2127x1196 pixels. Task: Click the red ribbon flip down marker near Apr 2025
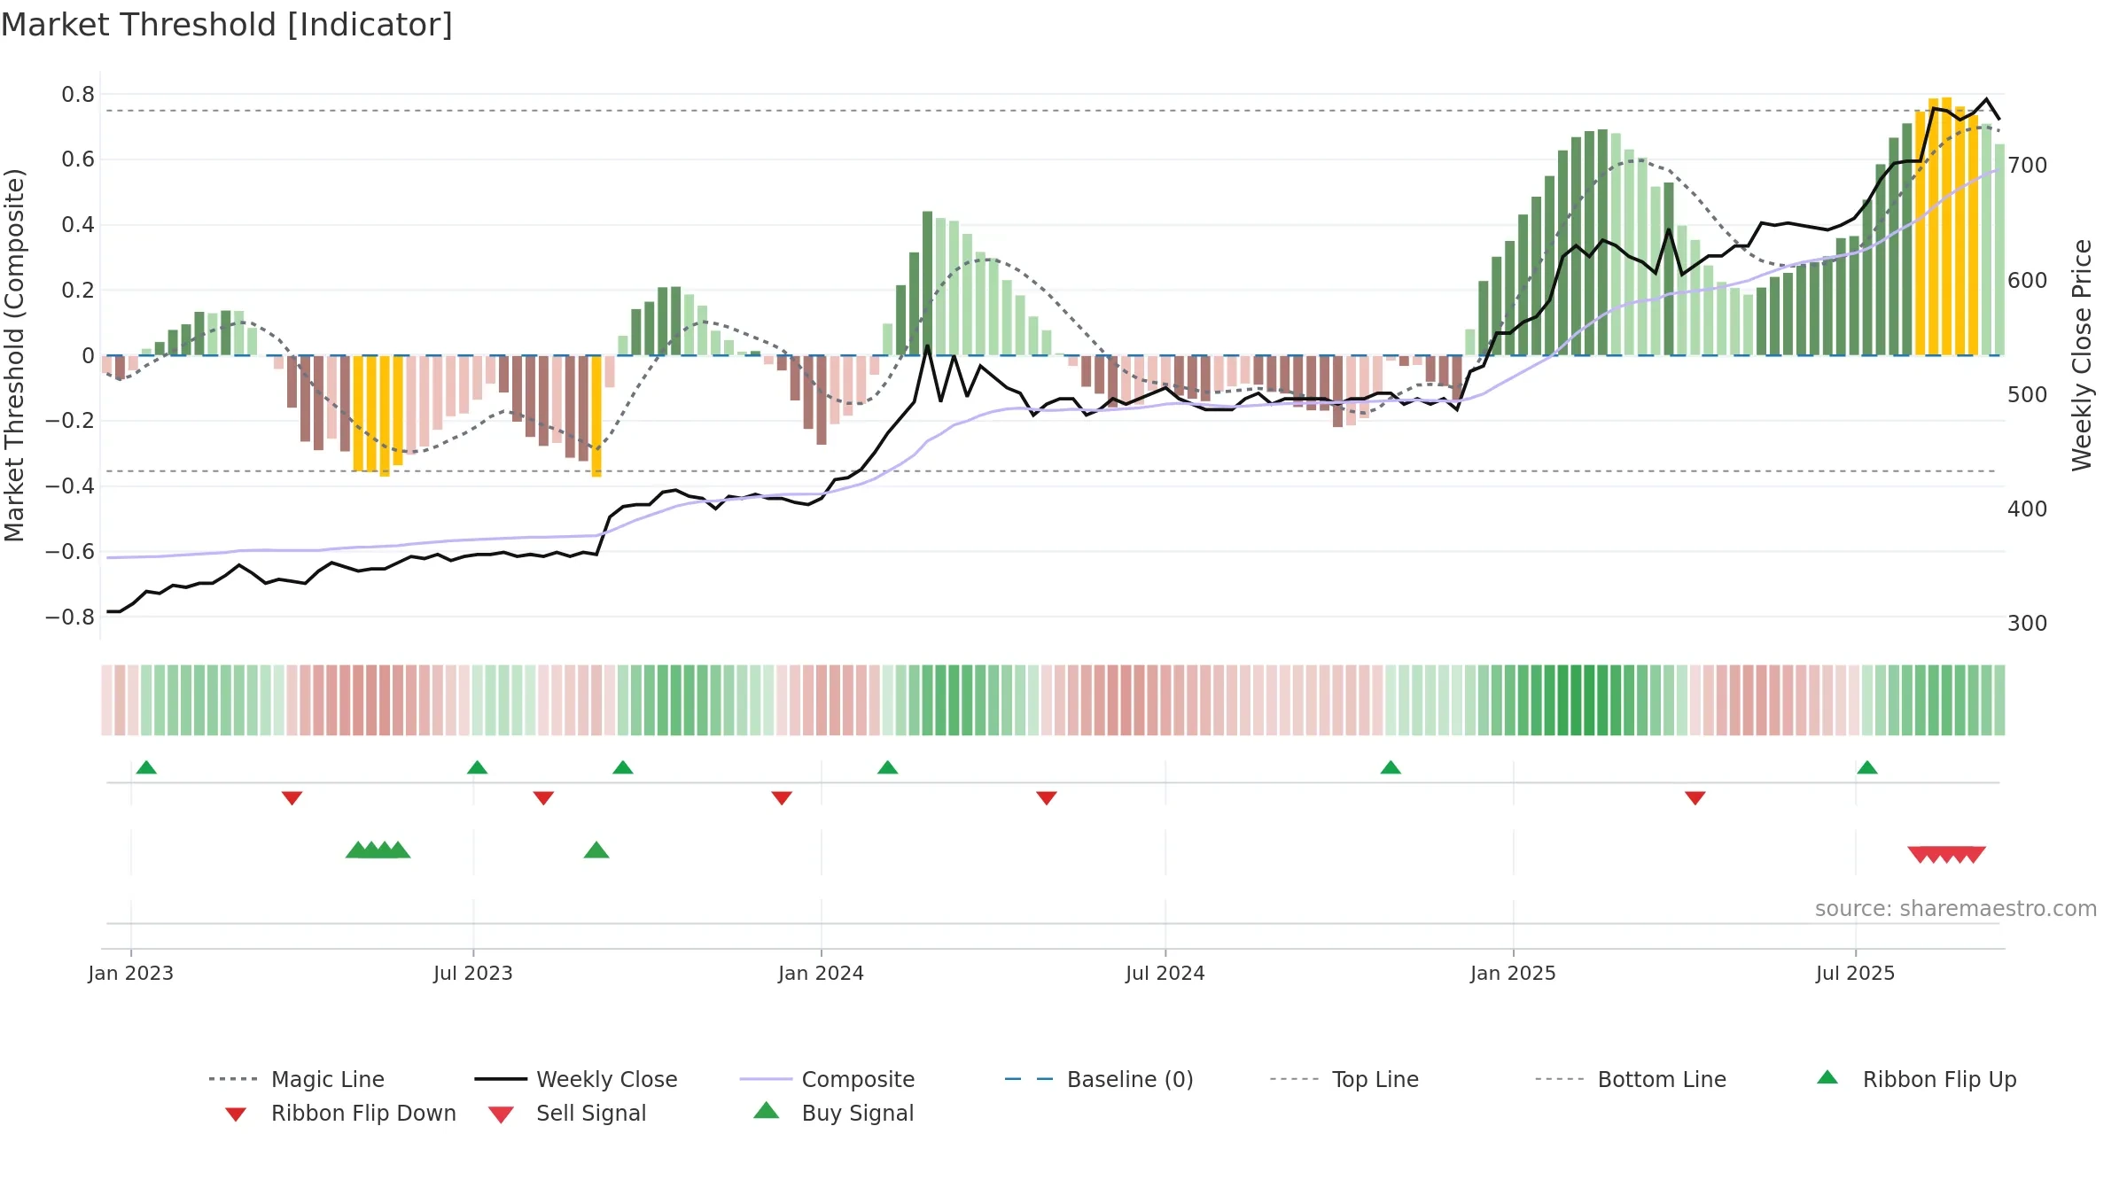(1695, 798)
